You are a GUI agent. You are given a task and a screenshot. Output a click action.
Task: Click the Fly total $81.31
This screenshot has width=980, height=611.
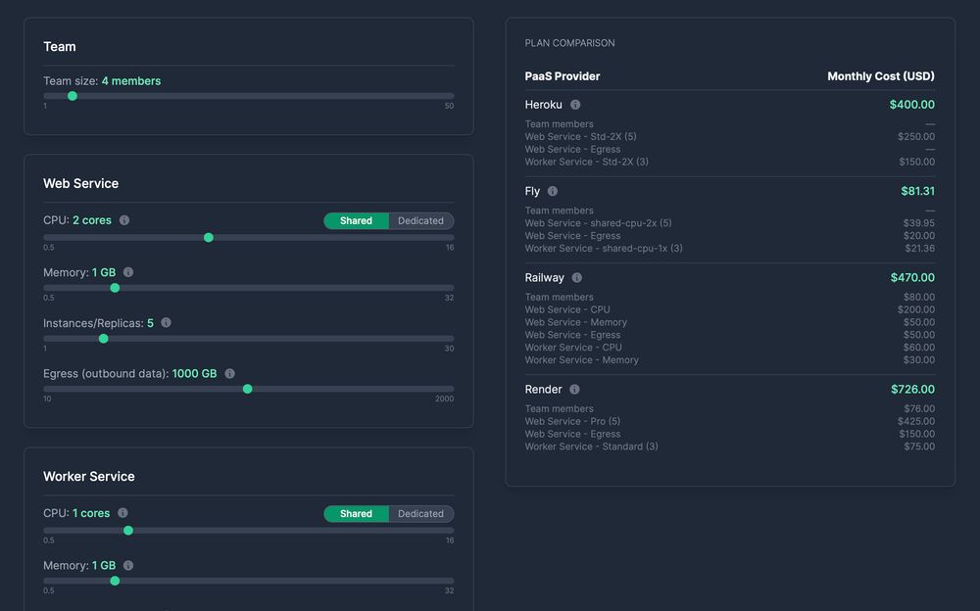pyautogui.click(x=917, y=191)
